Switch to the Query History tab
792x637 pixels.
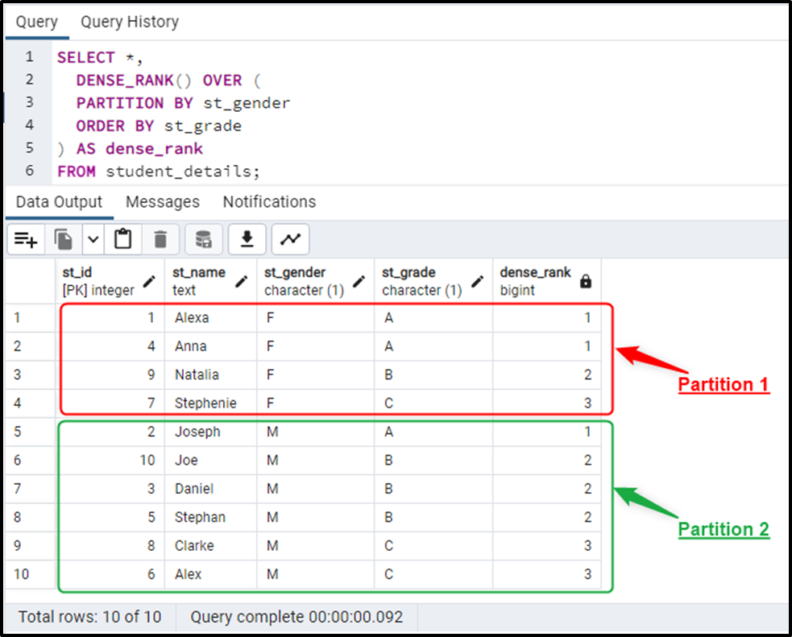[129, 22]
